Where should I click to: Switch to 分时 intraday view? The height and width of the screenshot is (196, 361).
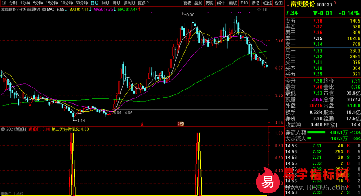tap(13, 3)
